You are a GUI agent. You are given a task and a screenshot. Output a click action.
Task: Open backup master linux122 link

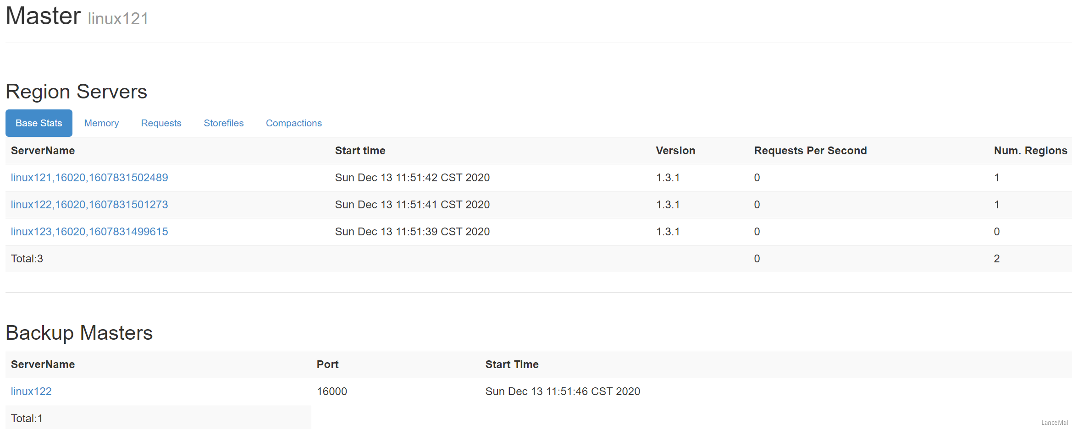click(x=31, y=391)
